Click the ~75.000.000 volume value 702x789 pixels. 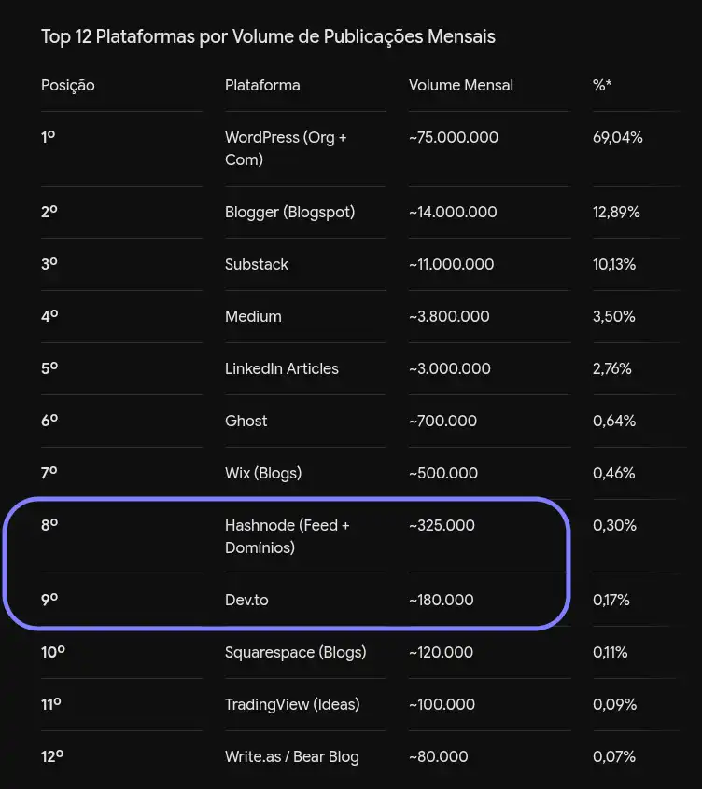point(454,137)
